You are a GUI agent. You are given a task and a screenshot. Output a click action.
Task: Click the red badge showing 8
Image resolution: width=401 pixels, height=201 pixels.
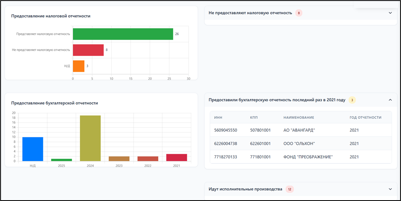click(x=299, y=13)
